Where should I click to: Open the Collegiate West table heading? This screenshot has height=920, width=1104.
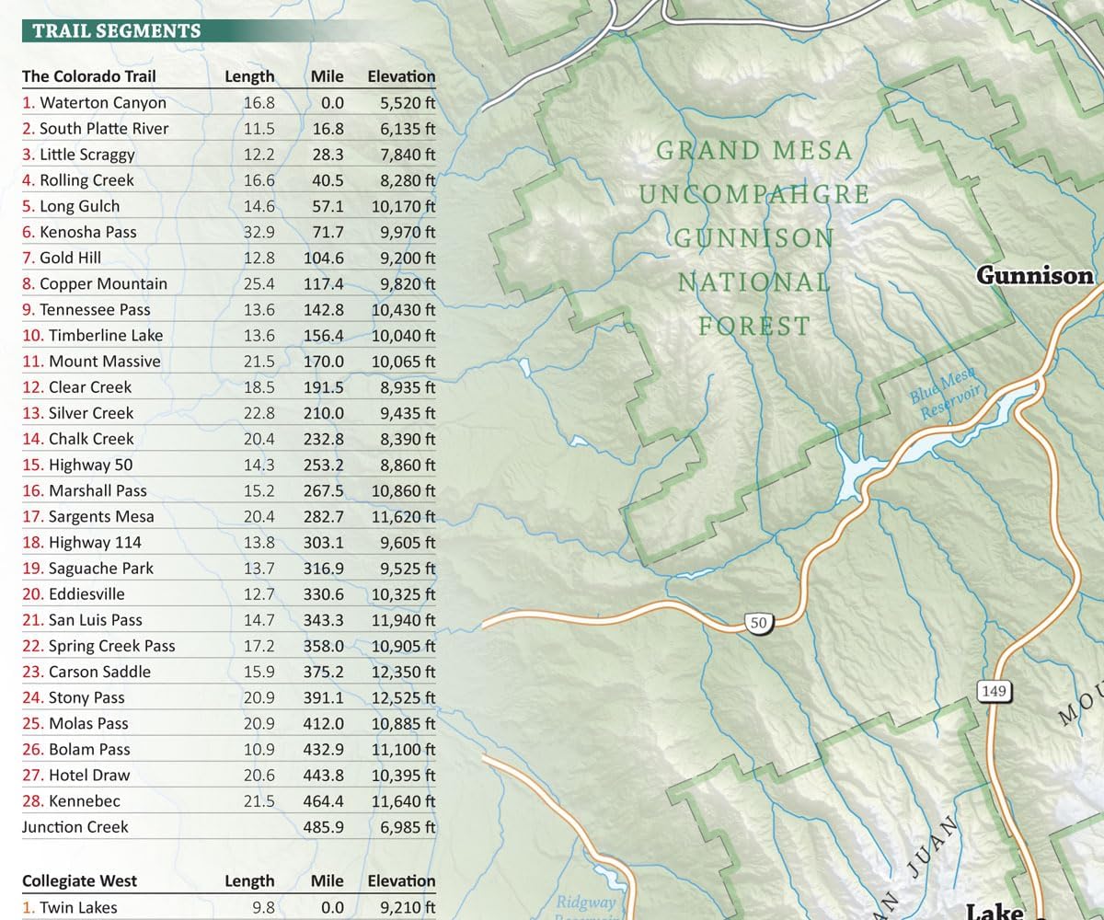pyautogui.click(x=79, y=880)
